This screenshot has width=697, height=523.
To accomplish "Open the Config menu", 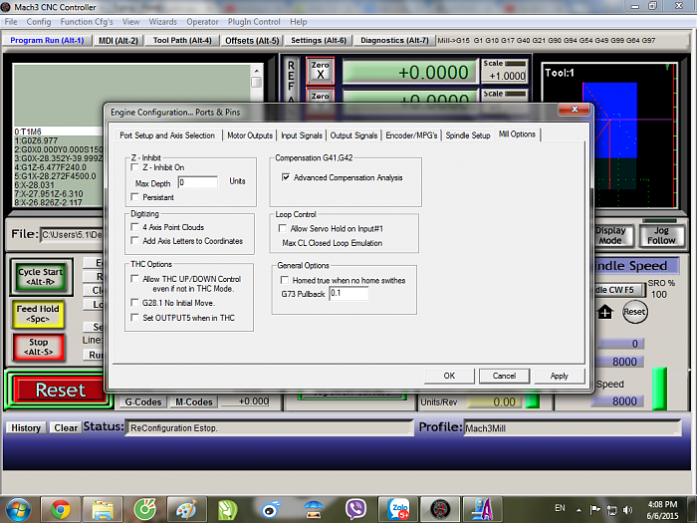I will [39, 21].
